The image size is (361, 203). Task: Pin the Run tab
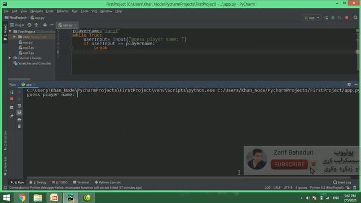(11, 116)
